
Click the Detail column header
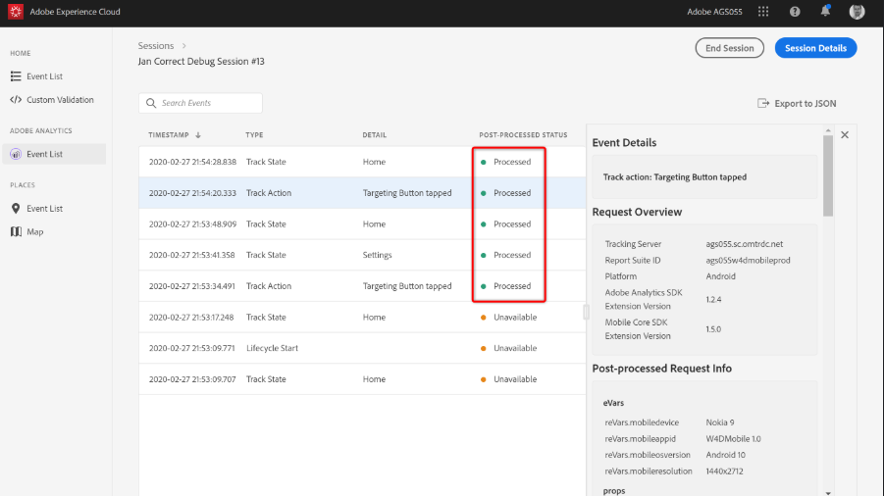375,135
